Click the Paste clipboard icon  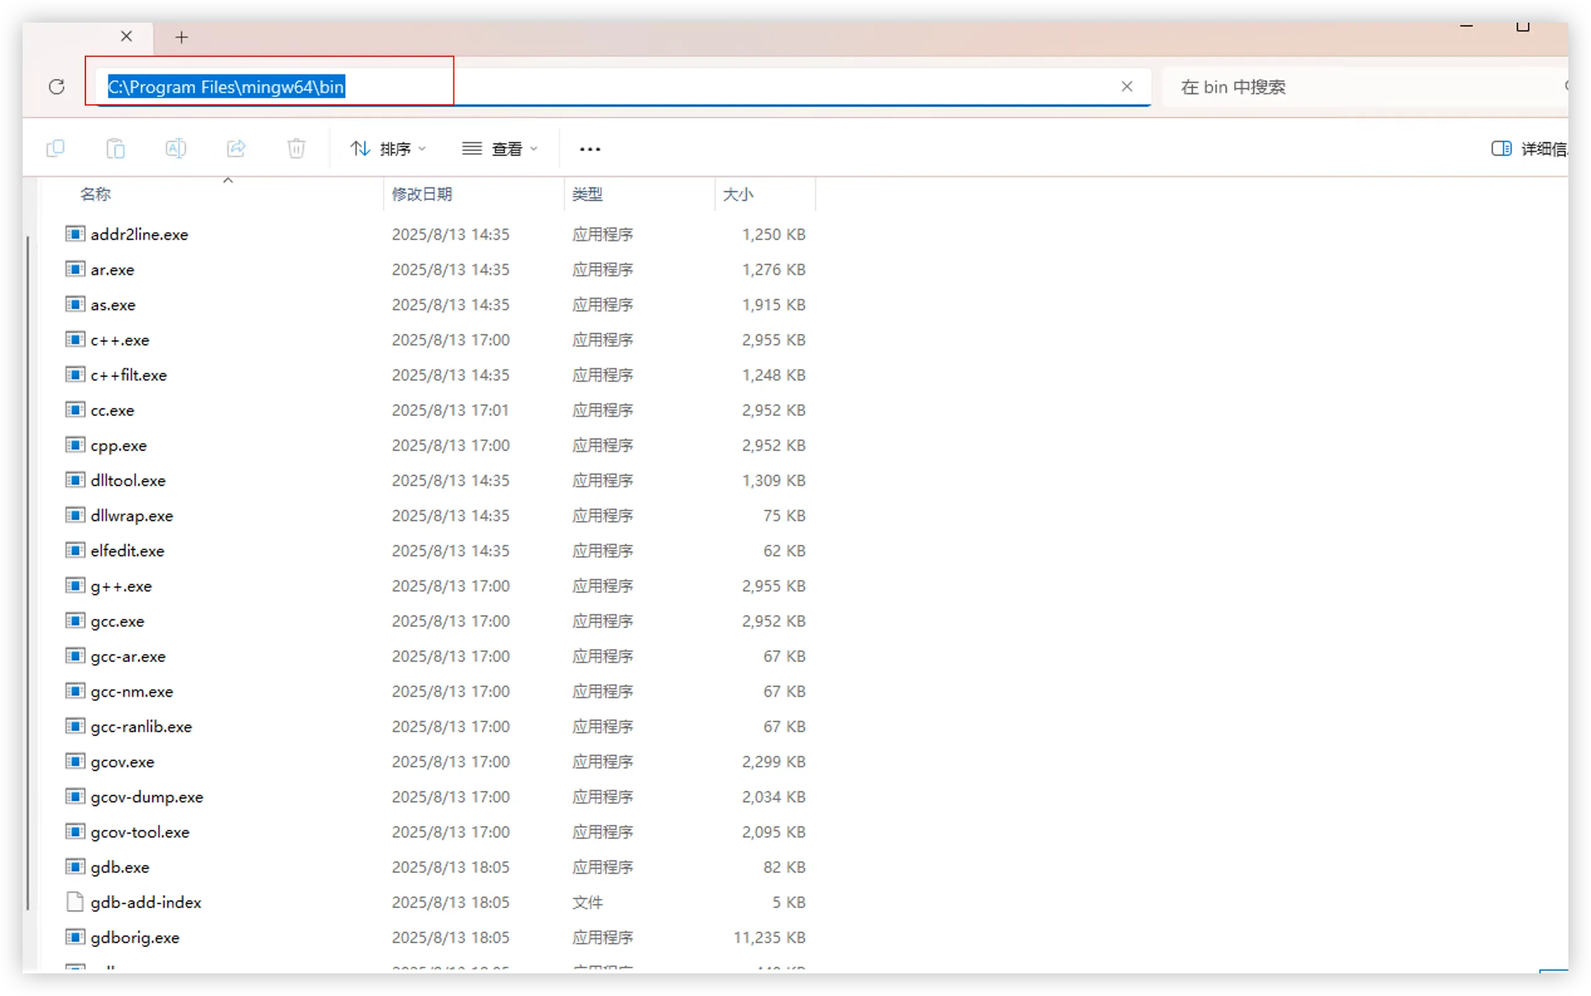click(116, 149)
